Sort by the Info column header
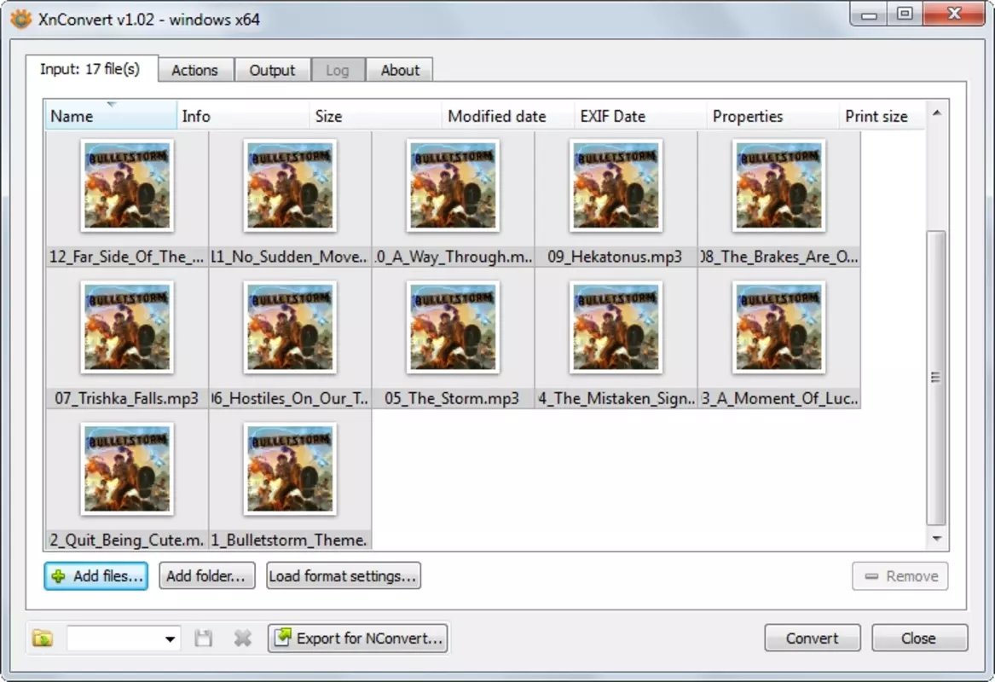995x682 pixels. 243,116
